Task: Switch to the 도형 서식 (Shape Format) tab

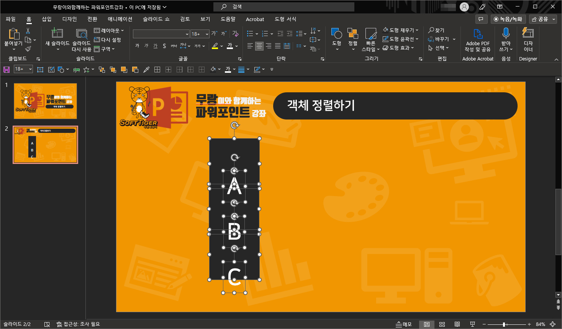Action: 285,19
